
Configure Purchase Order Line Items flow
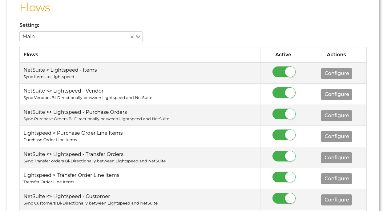[336, 137]
